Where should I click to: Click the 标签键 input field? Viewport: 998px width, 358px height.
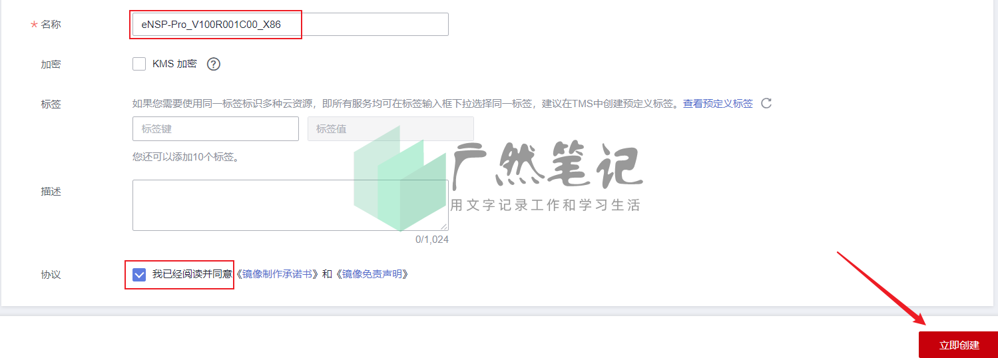216,128
